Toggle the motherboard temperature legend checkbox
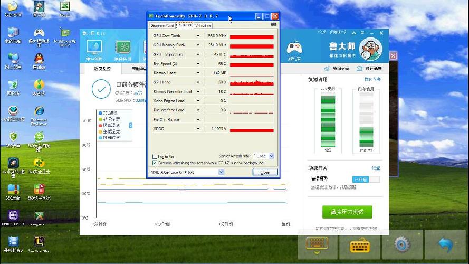Image resolution: width=469 pixels, height=264 pixels. click(x=100, y=131)
